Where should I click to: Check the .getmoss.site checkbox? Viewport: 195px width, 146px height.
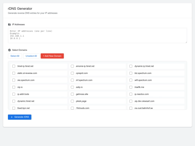tap(72, 94)
